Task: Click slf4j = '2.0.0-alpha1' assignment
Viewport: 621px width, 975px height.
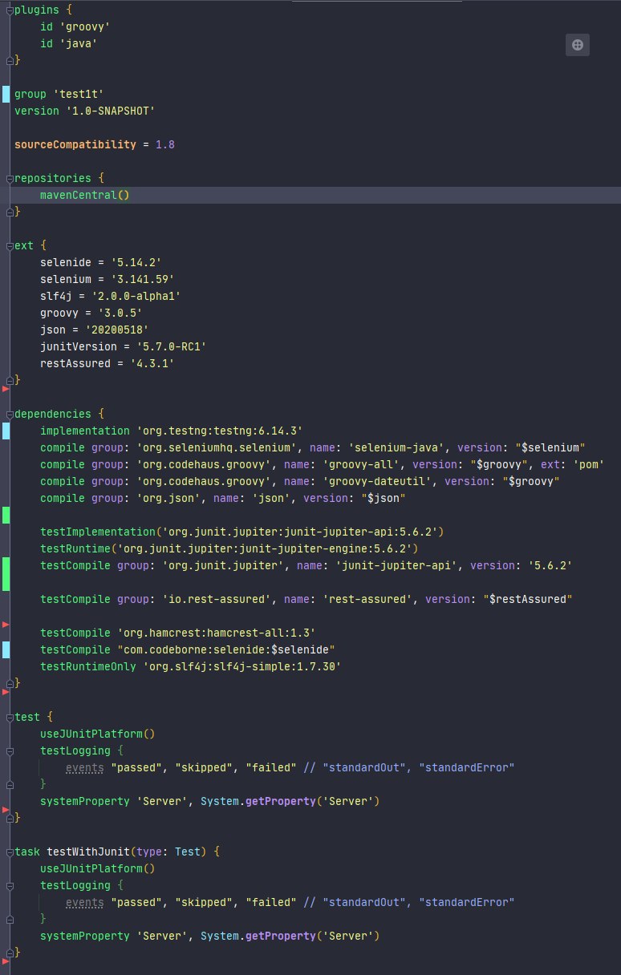Action: tap(110, 296)
